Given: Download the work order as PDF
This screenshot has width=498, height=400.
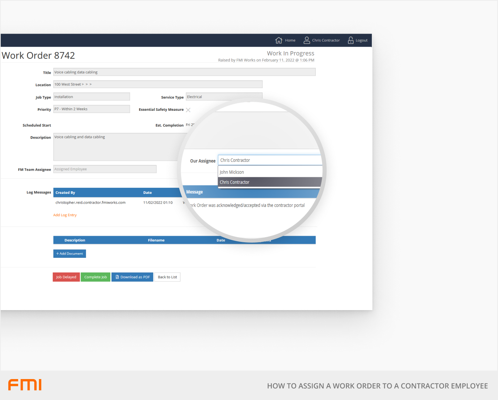Looking at the screenshot, I should pos(132,277).
